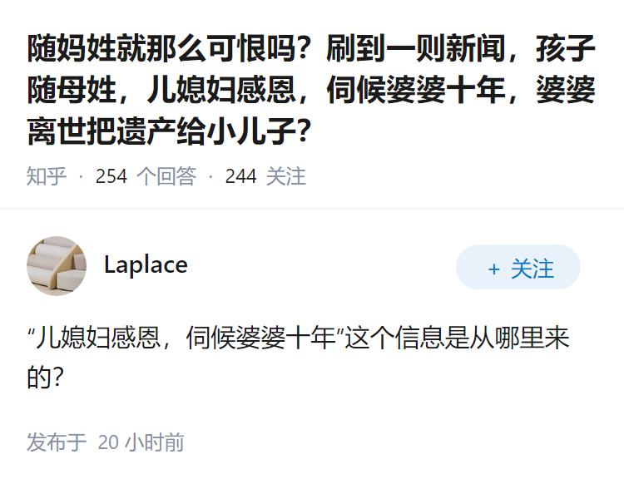The width and height of the screenshot is (624, 484).
Task: Click the plus icon in the 关注 button
Action: [x=493, y=269]
